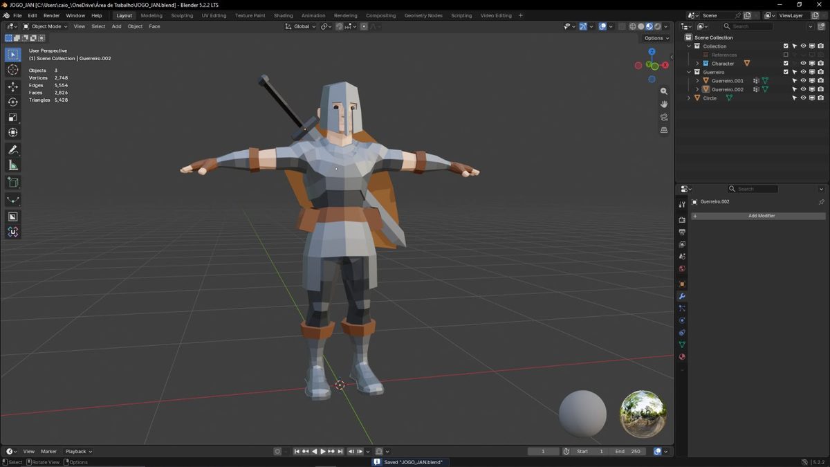Open viewport Options button
Screen dimensions: 830x467
point(656,38)
